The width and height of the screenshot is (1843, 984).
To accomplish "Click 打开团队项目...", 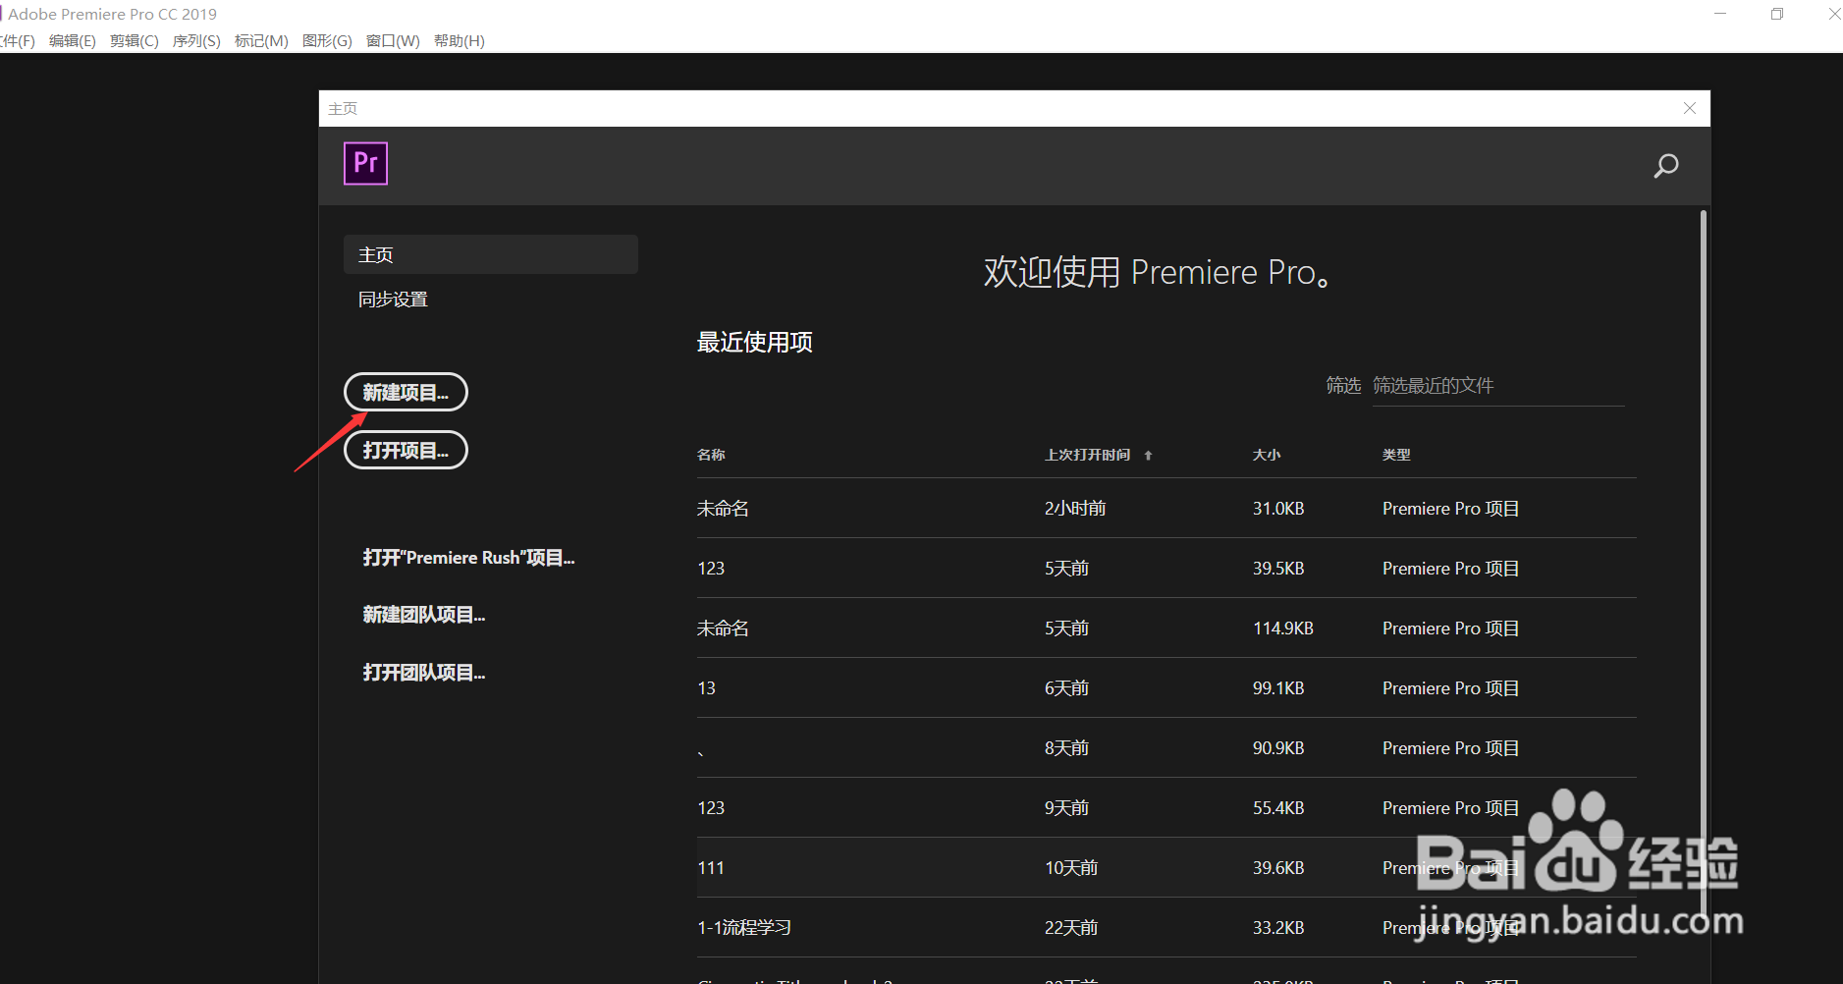I will tap(424, 673).
